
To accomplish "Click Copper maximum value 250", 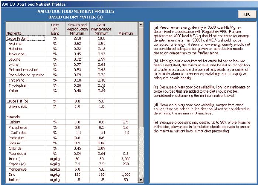I will click(126, 164).
